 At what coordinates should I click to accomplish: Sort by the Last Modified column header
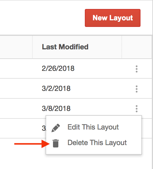pos(65,47)
